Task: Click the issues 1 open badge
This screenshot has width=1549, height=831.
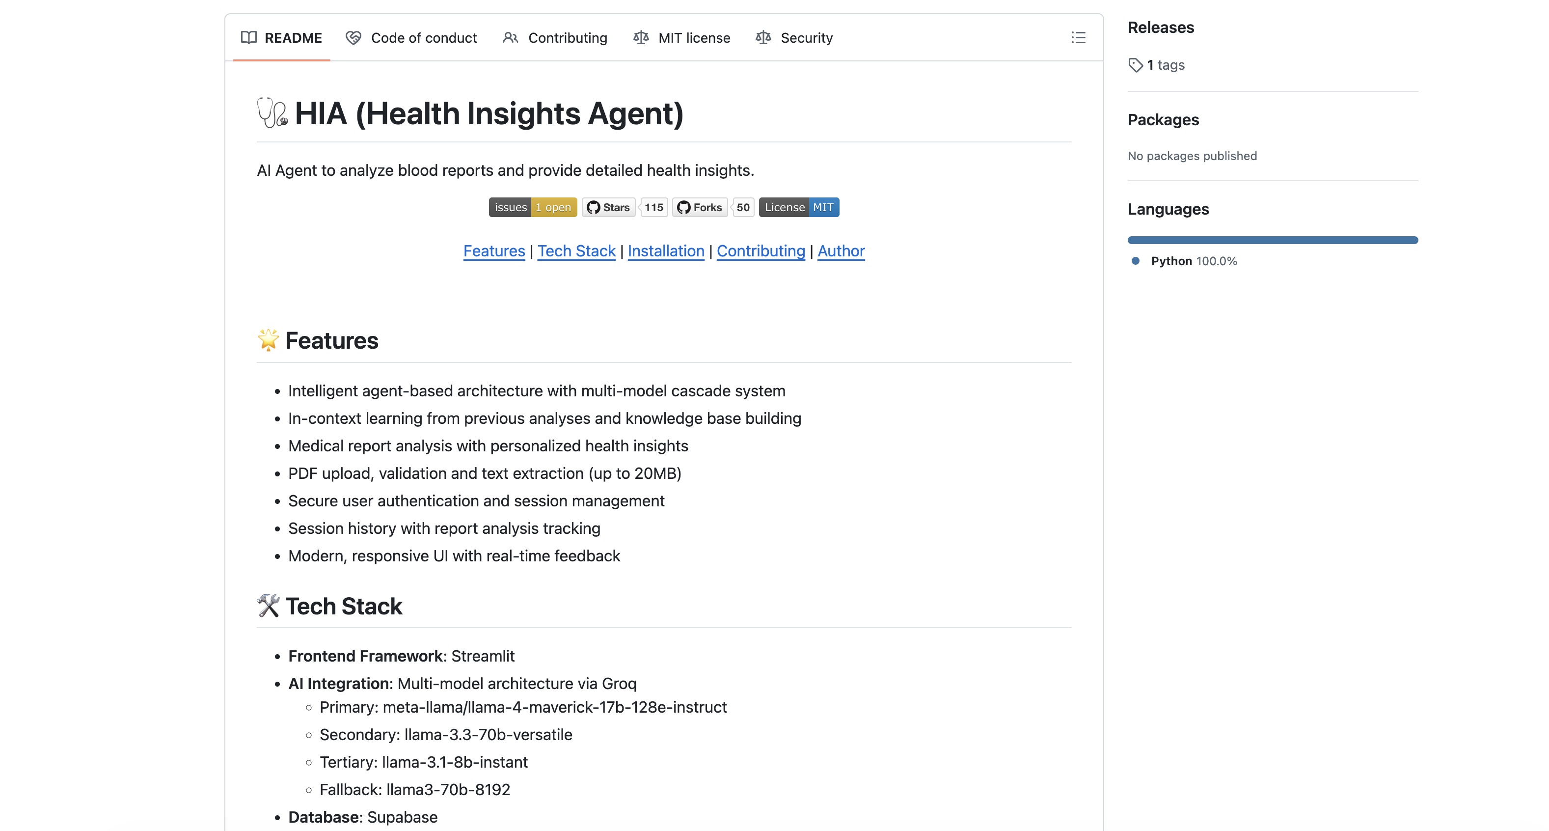Action: point(532,207)
